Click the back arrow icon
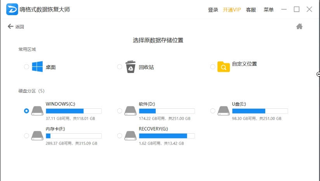This screenshot has height=181, width=320. [10, 26]
